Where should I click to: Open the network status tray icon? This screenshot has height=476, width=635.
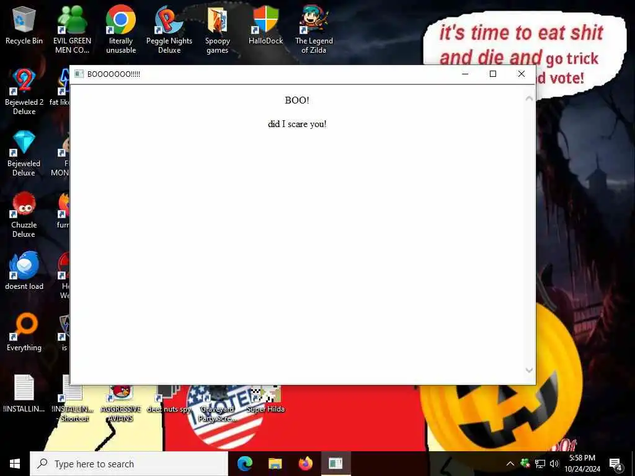[x=540, y=464]
